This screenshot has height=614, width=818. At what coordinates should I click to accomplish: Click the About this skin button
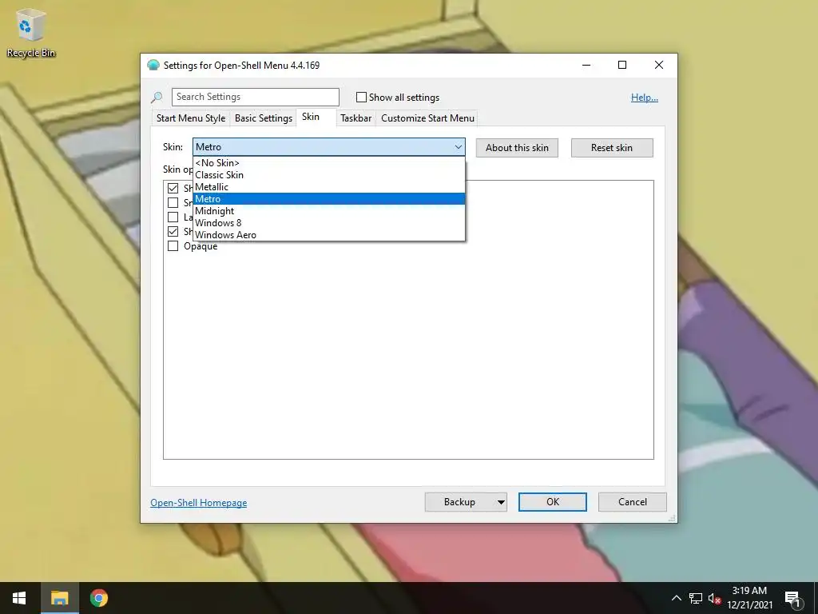(x=517, y=148)
